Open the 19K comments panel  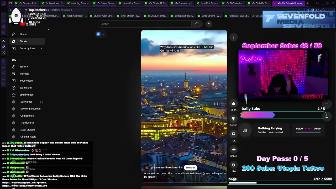[234, 134]
